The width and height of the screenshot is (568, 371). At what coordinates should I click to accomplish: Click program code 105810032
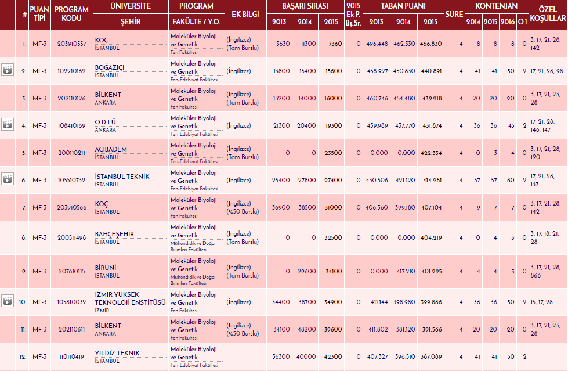pyautogui.click(x=72, y=302)
